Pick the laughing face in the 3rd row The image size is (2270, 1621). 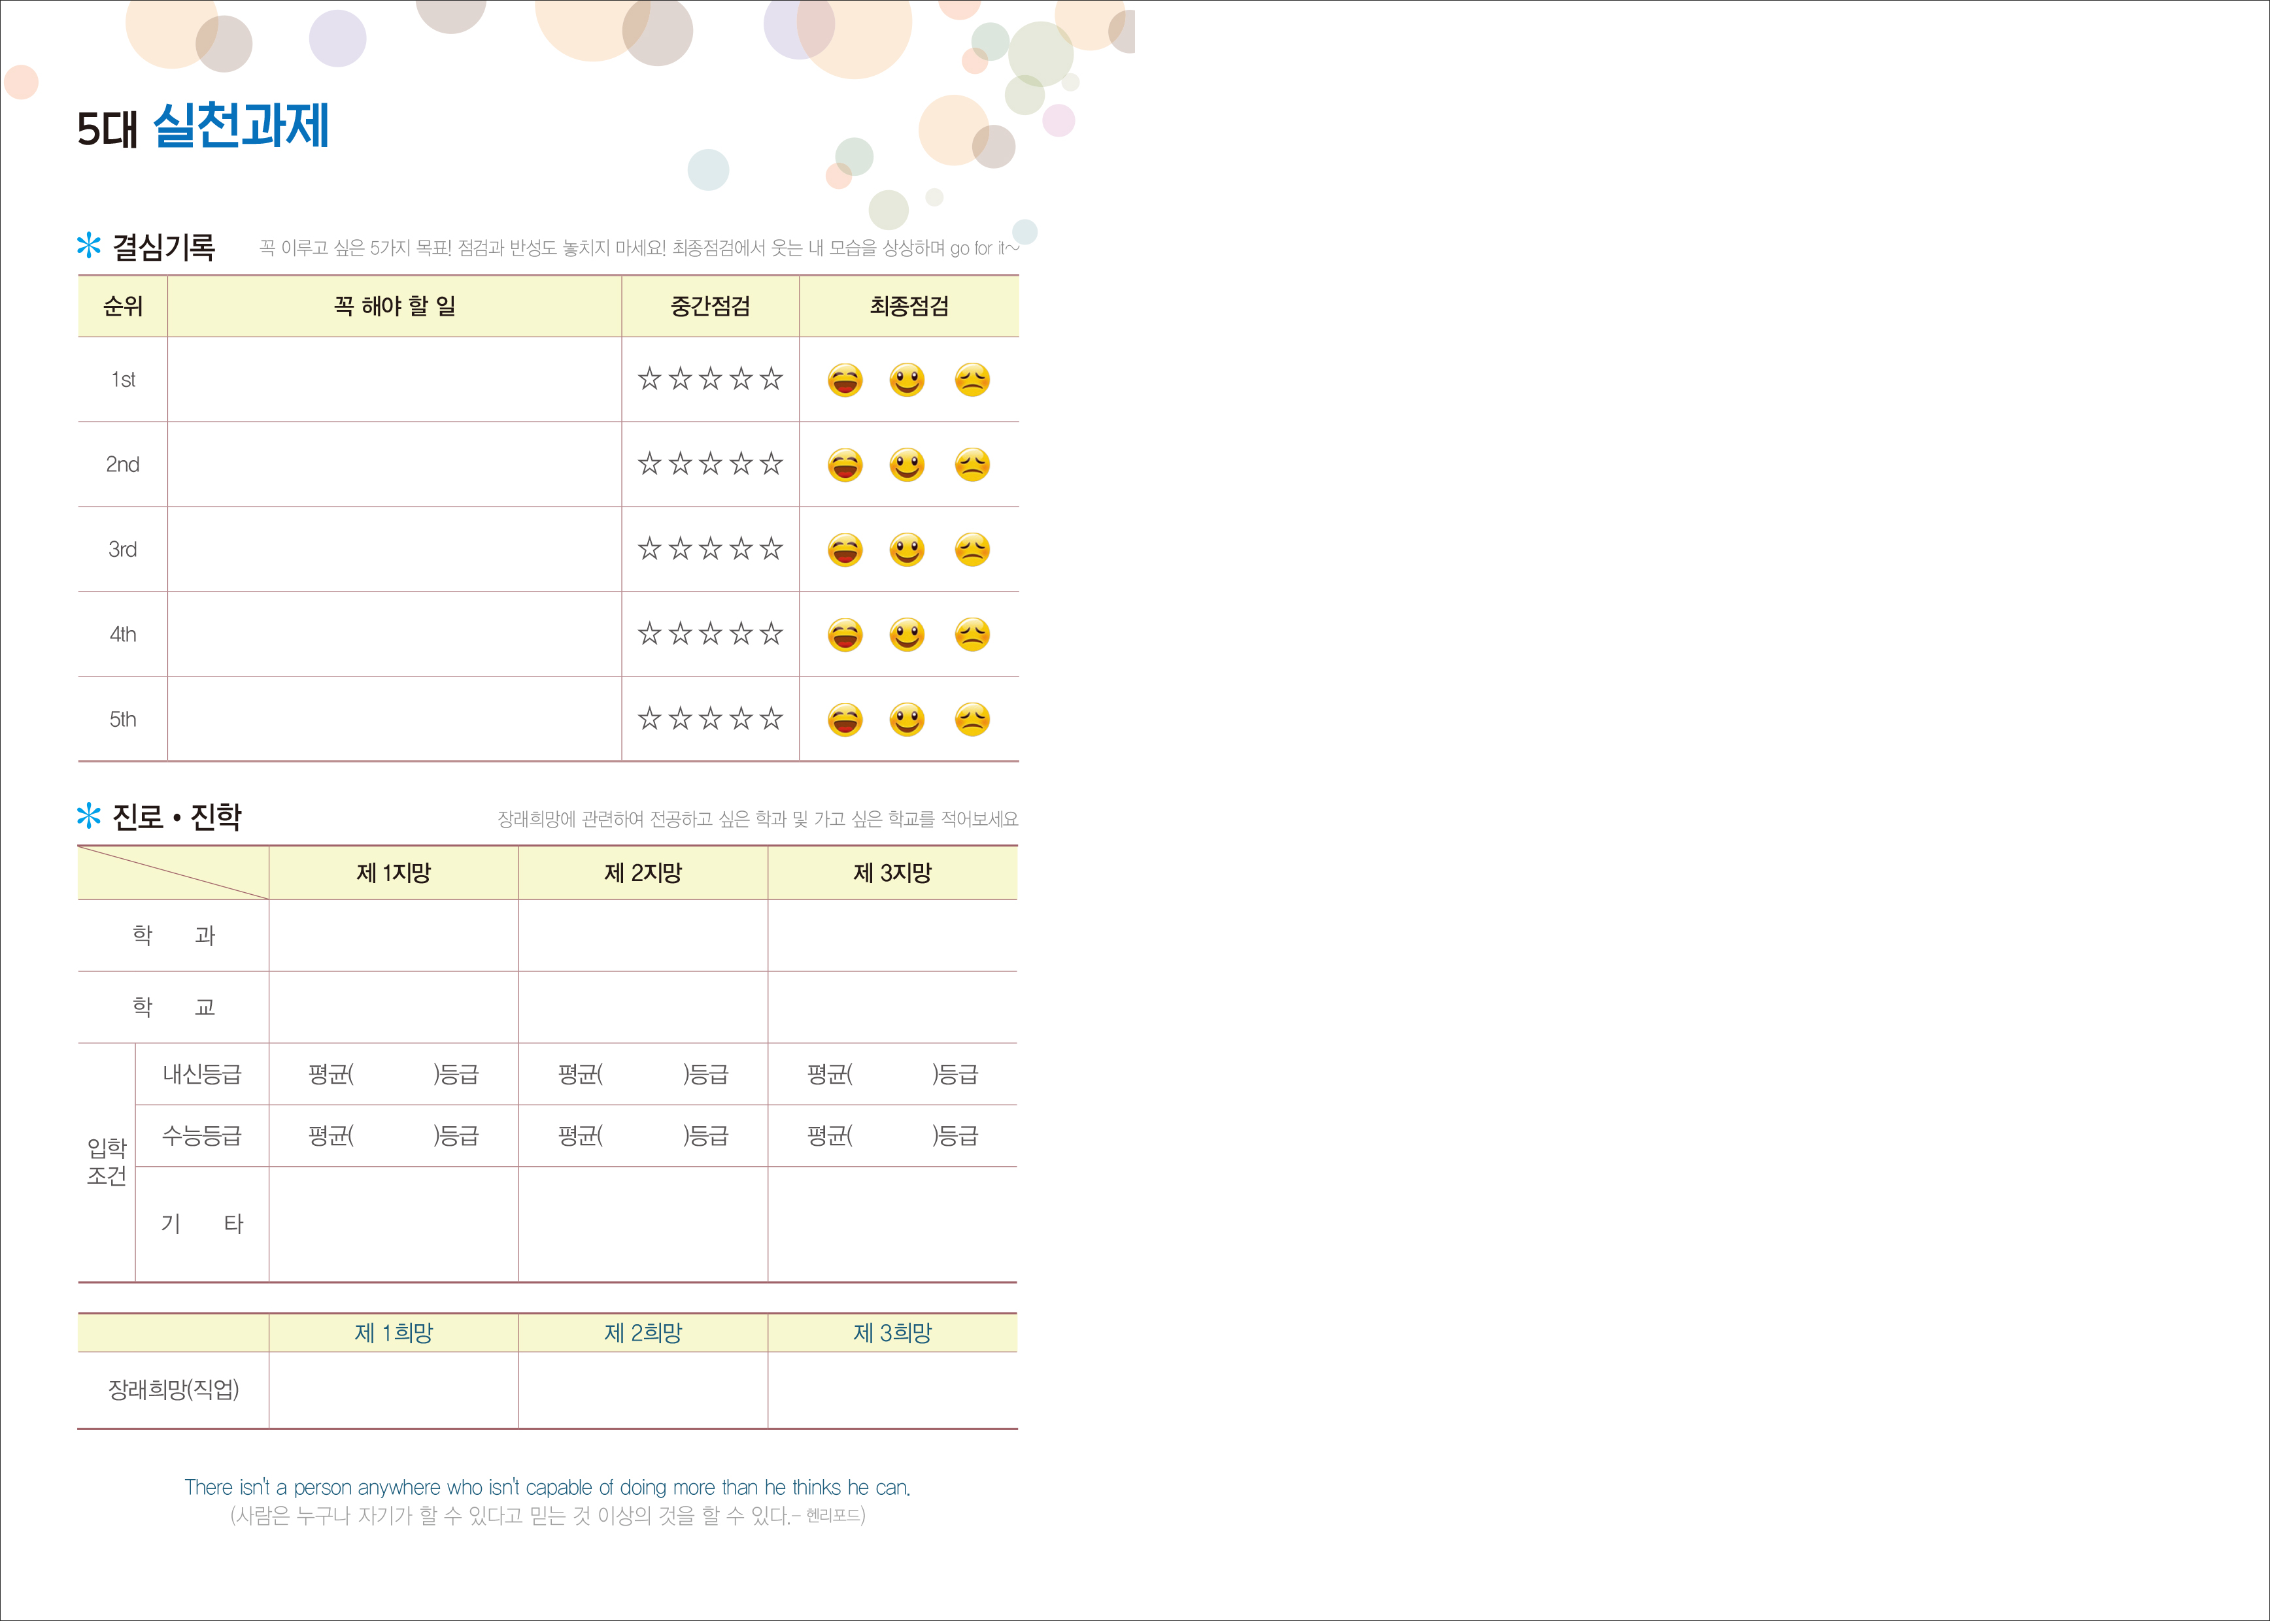pyautogui.click(x=845, y=550)
